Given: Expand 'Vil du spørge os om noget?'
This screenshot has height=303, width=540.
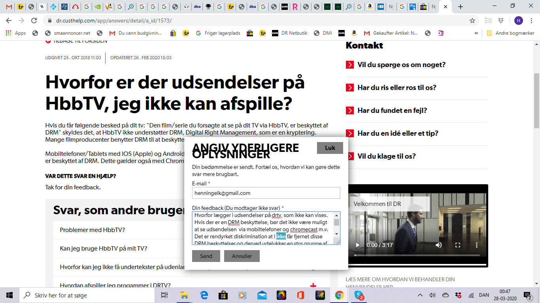Looking at the screenshot, I should [401, 65].
